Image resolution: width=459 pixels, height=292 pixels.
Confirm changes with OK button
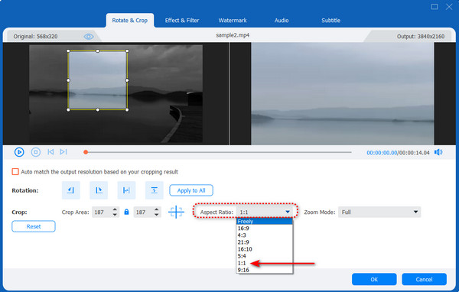374,280
